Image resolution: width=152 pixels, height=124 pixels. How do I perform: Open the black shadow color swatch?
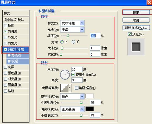coord(90,109)
